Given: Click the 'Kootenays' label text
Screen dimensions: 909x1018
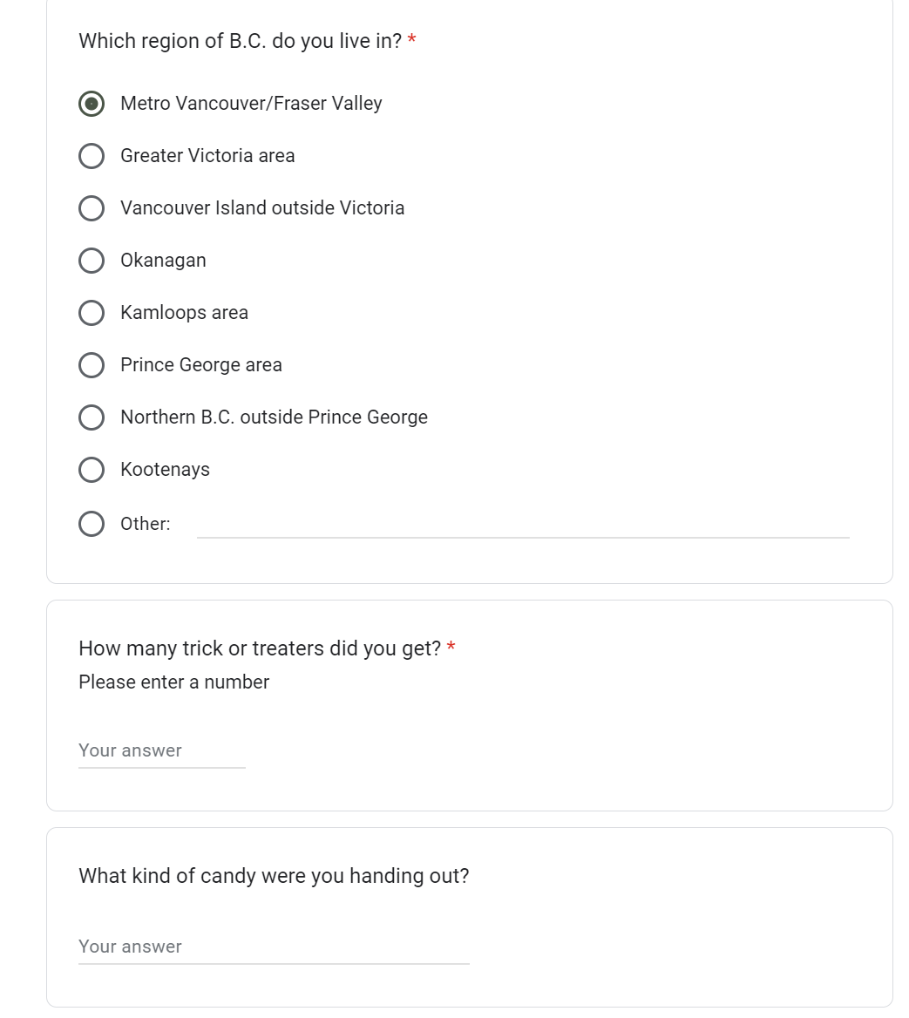Looking at the screenshot, I should pyautogui.click(x=165, y=470).
